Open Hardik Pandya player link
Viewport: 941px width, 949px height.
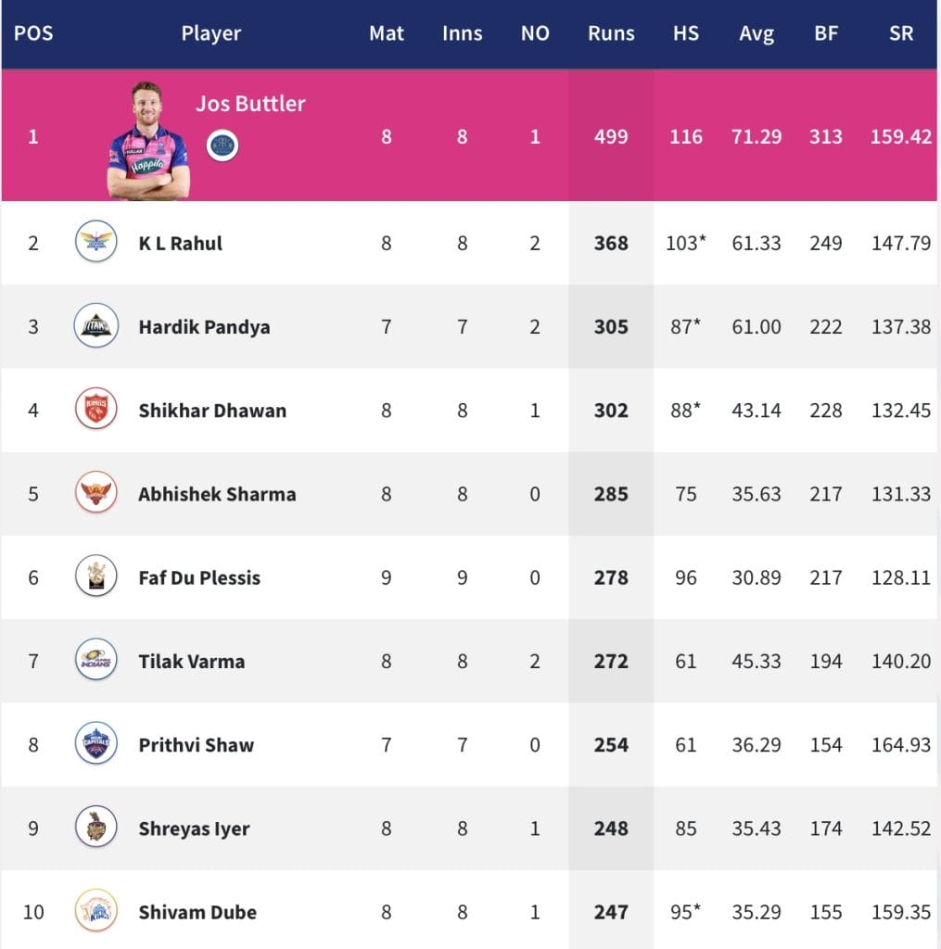pyautogui.click(x=204, y=327)
